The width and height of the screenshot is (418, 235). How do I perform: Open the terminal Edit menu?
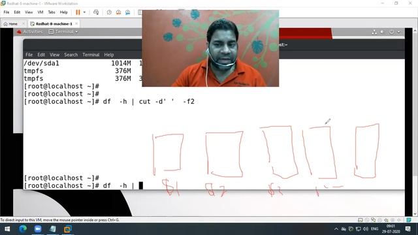pos(41,55)
